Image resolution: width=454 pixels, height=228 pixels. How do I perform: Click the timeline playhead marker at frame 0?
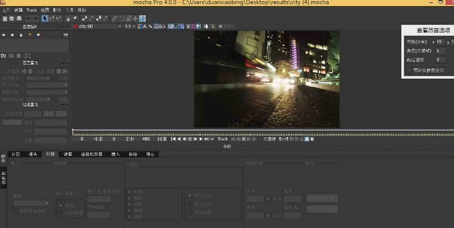click(73, 132)
